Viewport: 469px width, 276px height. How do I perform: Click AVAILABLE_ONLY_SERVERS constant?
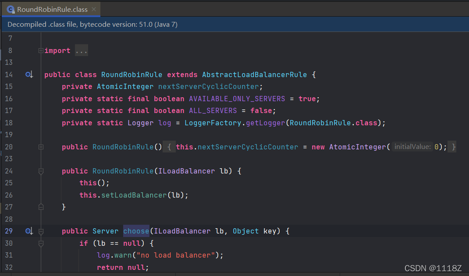click(237, 99)
